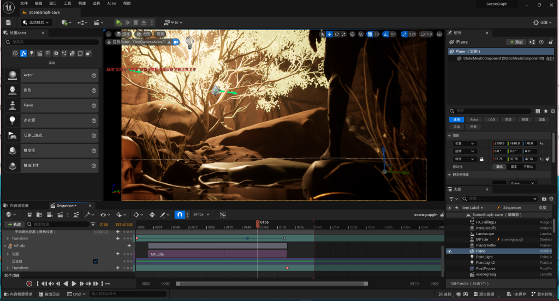Toggle scale snapping icon

[404, 34]
